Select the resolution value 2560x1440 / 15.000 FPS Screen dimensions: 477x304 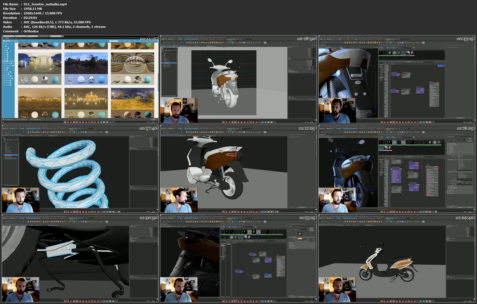click(43, 13)
